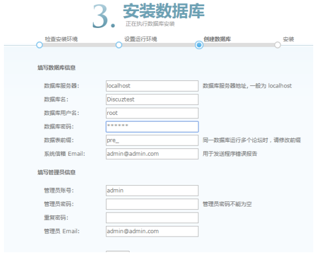Click the empty 管理员密码 field
The image size is (316, 255).
coord(152,204)
